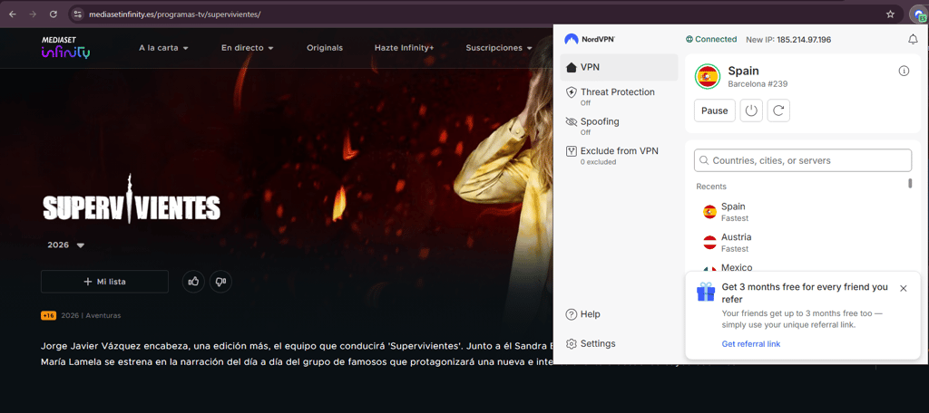929x413 pixels.
Task: Bookmark this page with the star icon
Action: pyautogui.click(x=890, y=14)
